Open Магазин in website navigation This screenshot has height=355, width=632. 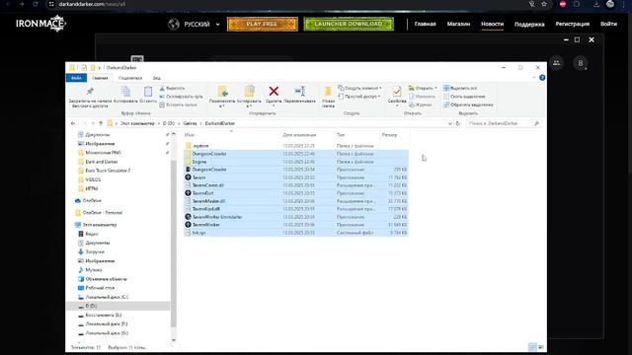tap(458, 24)
